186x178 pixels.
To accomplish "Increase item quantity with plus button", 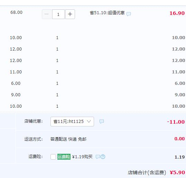I will click(x=70, y=14).
